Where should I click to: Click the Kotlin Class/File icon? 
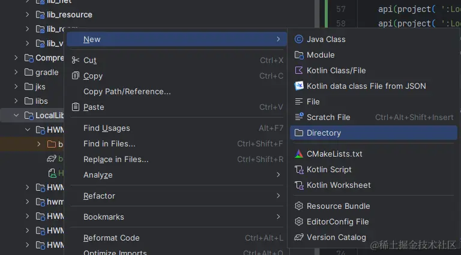(299, 70)
